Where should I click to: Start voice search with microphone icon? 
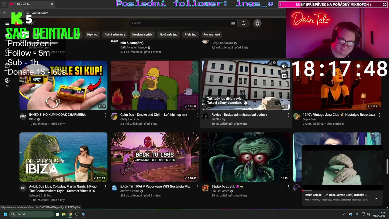257,23
